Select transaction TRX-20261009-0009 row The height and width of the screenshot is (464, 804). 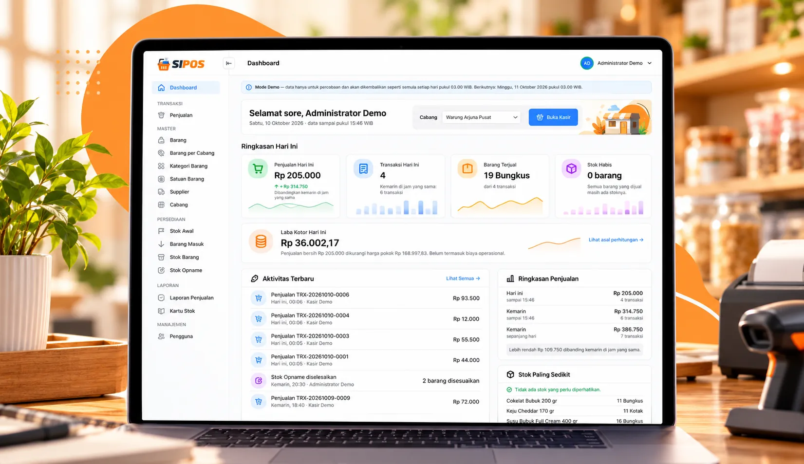(x=365, y=402)
